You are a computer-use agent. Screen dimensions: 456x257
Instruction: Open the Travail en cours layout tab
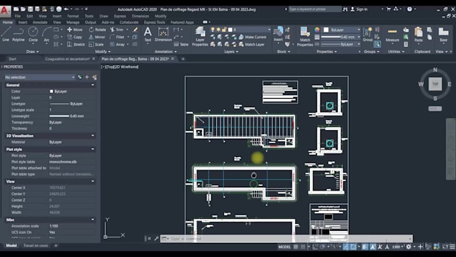tap(36, 246)
